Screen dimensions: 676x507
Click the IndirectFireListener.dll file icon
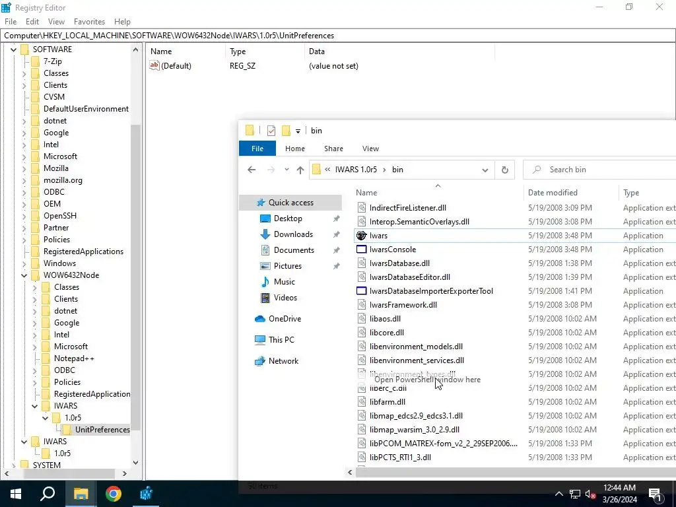point(361,208)
